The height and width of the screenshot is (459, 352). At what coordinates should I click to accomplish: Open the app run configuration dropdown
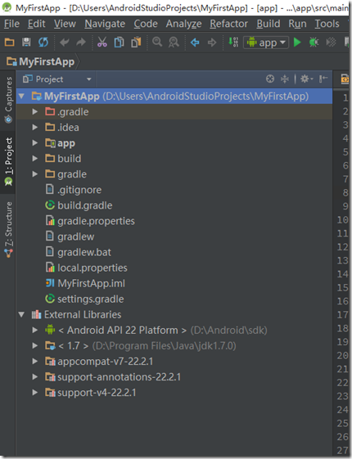(x=266, y=43)
